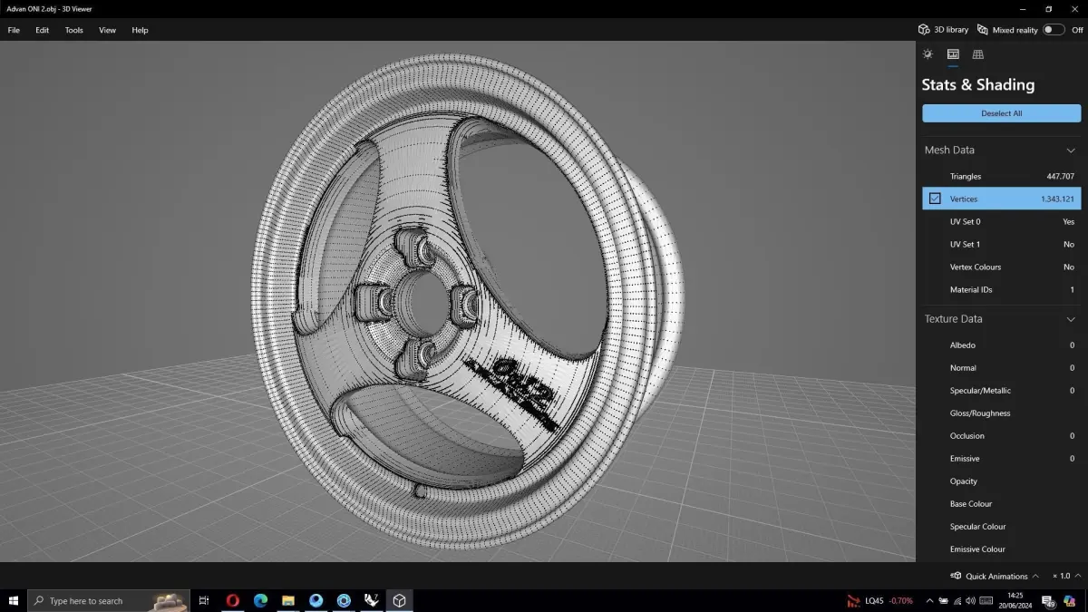
Task: Open the LQ45 stock widget
Action: point(879,600)
